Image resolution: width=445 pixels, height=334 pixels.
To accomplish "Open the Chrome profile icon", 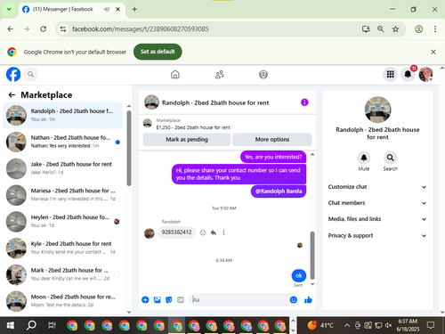I will point(418,29).
